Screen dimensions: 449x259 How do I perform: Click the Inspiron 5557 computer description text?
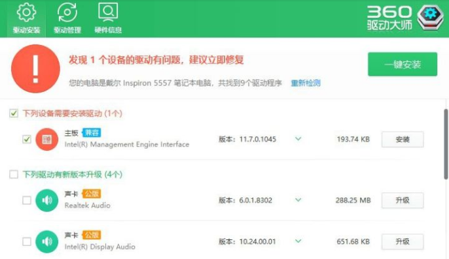coord(175,83)
